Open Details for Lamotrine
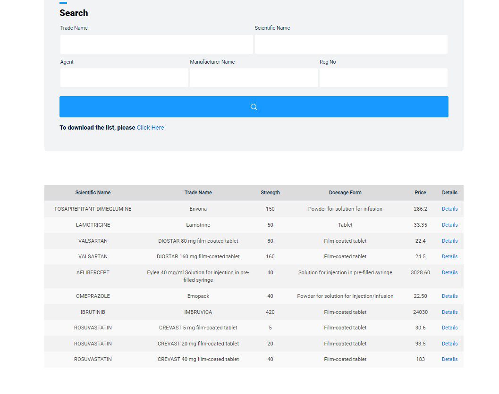 coord(450,225)
